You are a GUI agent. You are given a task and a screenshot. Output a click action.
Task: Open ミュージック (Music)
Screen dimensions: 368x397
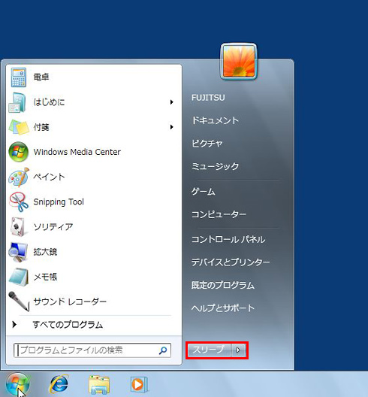216,166
